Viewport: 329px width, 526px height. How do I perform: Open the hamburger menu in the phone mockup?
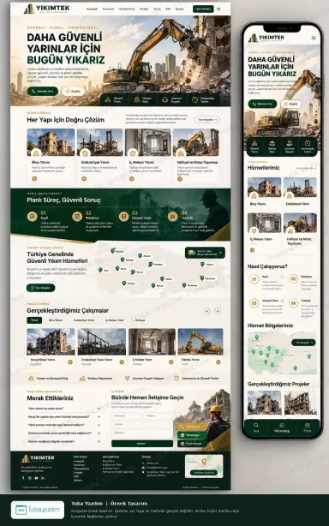(x=314, y=38)
